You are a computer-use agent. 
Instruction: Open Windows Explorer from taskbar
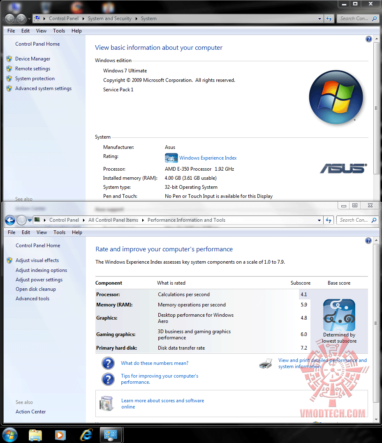coord(35,435)
